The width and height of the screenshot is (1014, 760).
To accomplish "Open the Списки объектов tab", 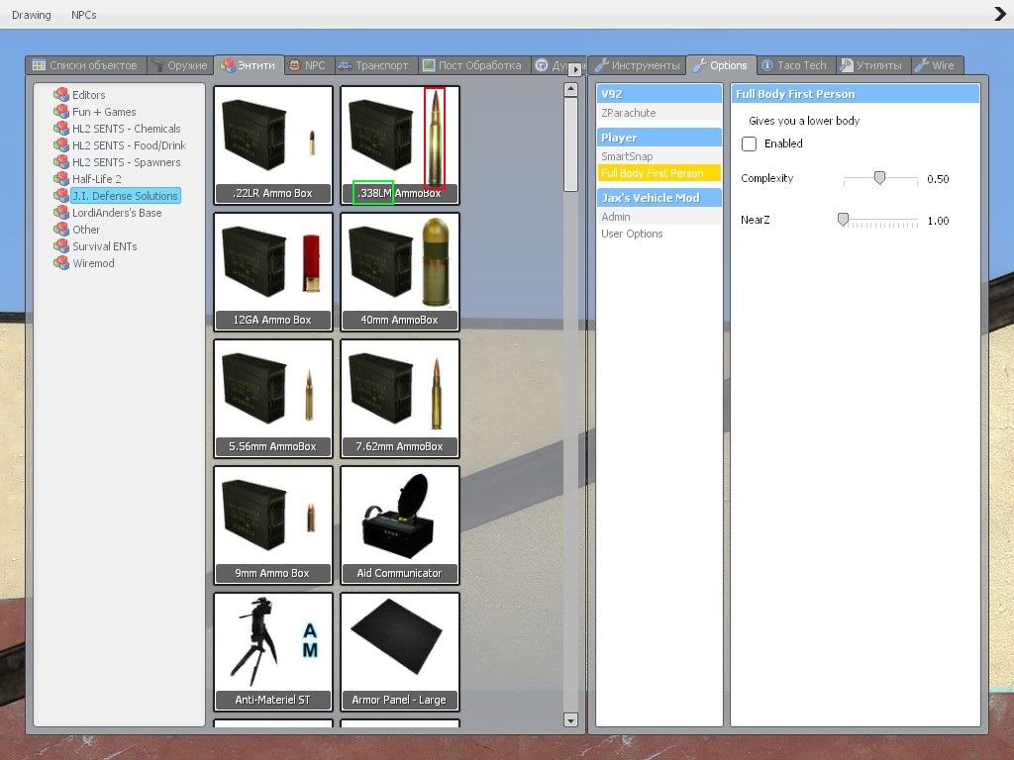I will [85, 65].
